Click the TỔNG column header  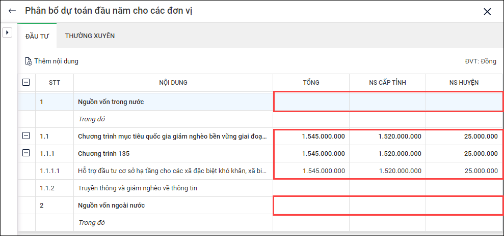click(311, 82)
